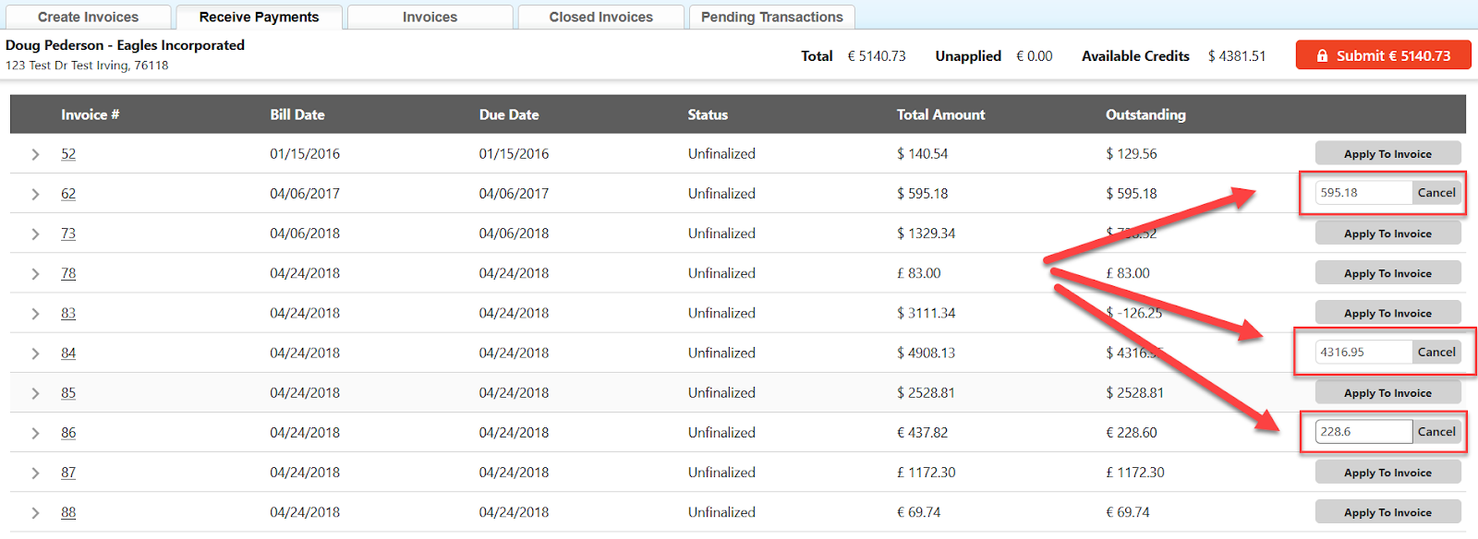Apply payment to invoice 78

click(x=1387, y=272)
